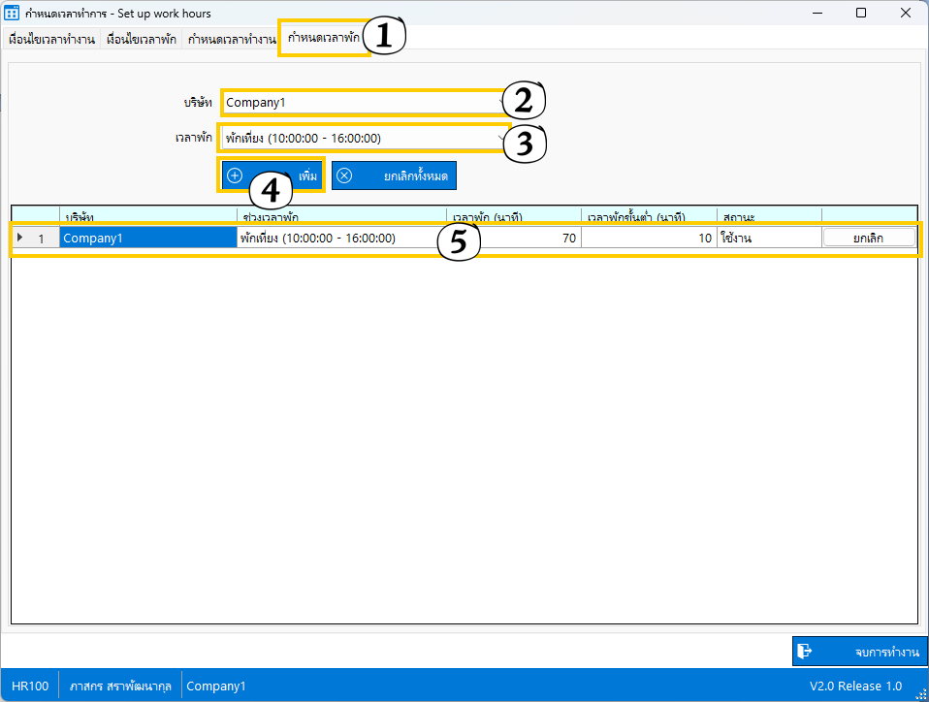
Task: Click the break duration cell showing 70
Action: (x=514, y=238)
